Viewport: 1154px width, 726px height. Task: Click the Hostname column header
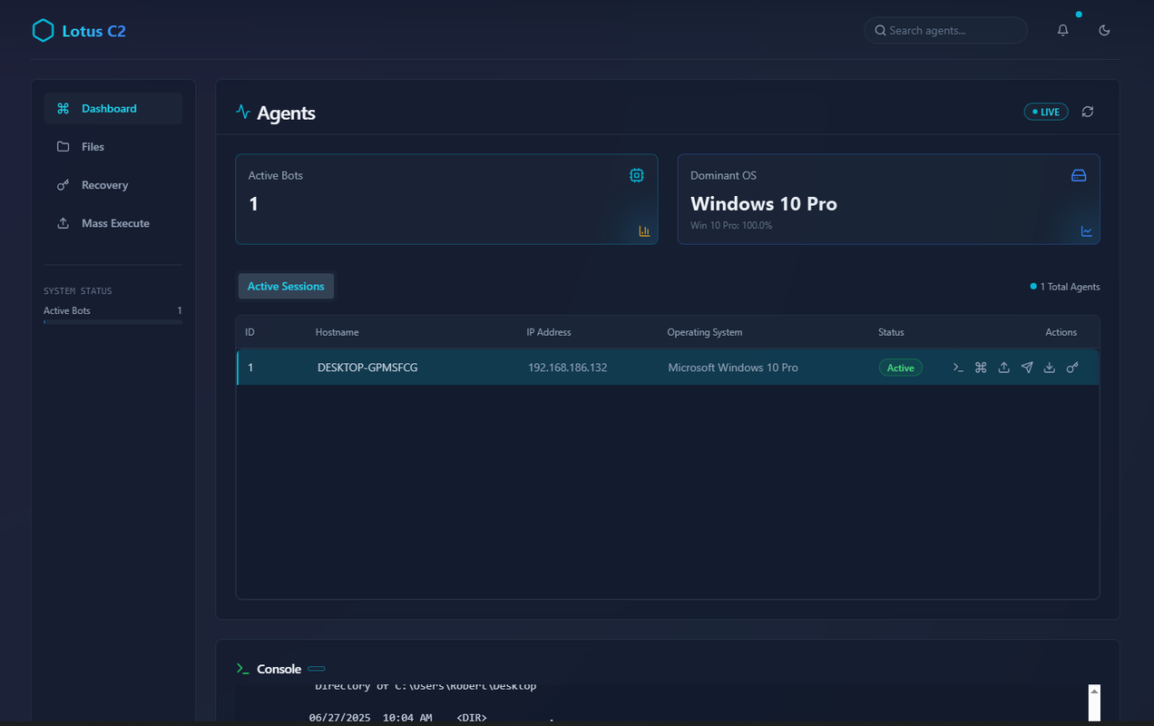pos(337,332)
